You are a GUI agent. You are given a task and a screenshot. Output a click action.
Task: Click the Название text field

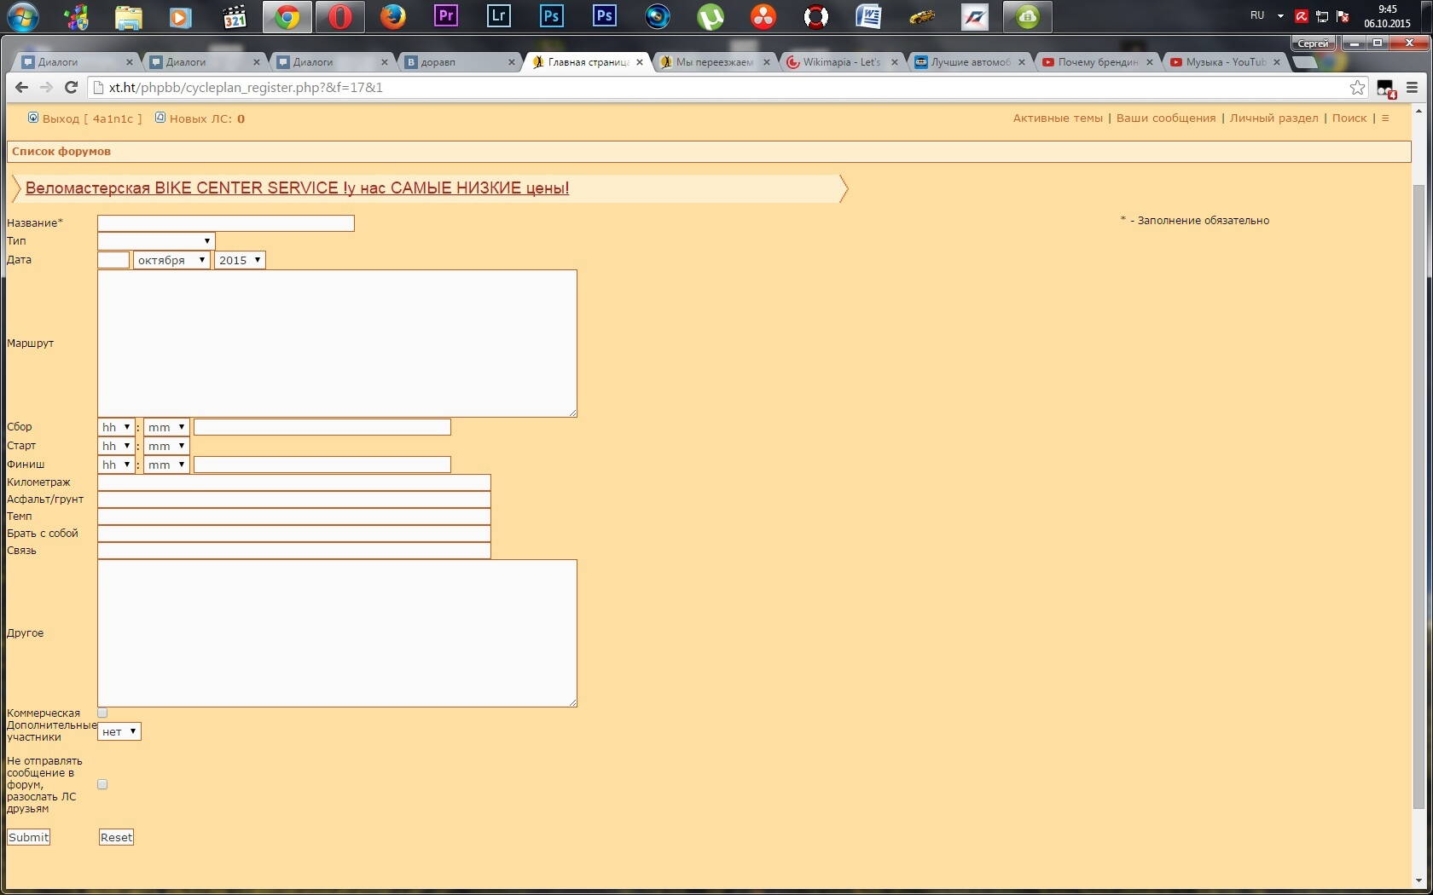coord(226,223)
